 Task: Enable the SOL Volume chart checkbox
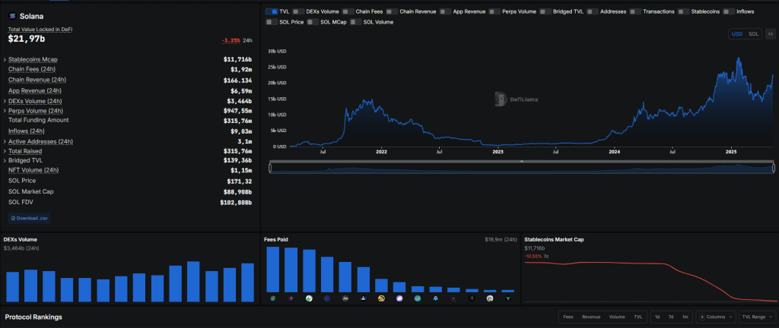coord(356,22)
